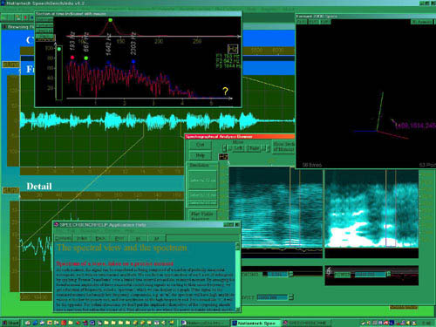Click the Quit button in Spectrographical Analysis window
This screenshot has width=436, height=327.
click(200, 145)
